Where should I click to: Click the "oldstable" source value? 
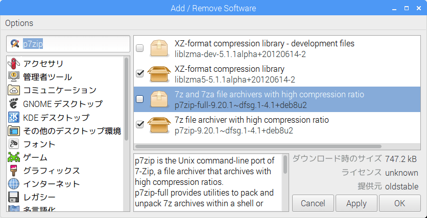(x=401, y=186)
